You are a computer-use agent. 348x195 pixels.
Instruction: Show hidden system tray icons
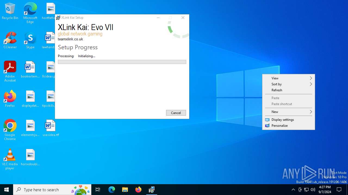[x=293, y=190]
